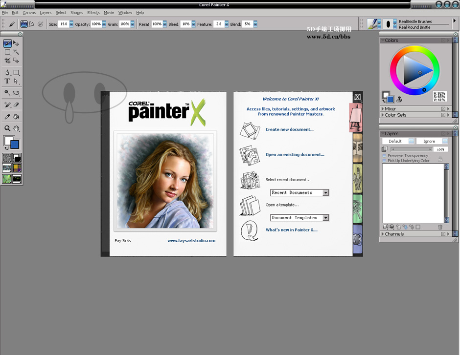Select the Eraser tool

pyautogui.click(x=16, y=104)
